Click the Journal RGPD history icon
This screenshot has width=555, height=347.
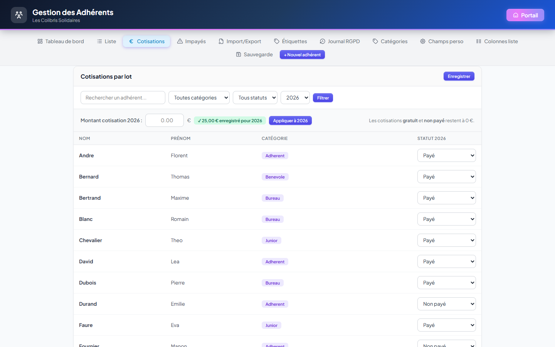323,41
